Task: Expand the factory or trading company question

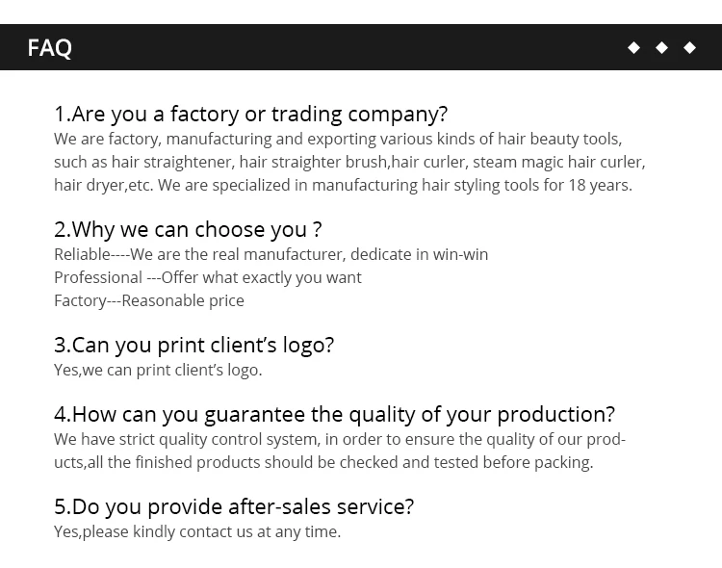Action: coord(250,114)
